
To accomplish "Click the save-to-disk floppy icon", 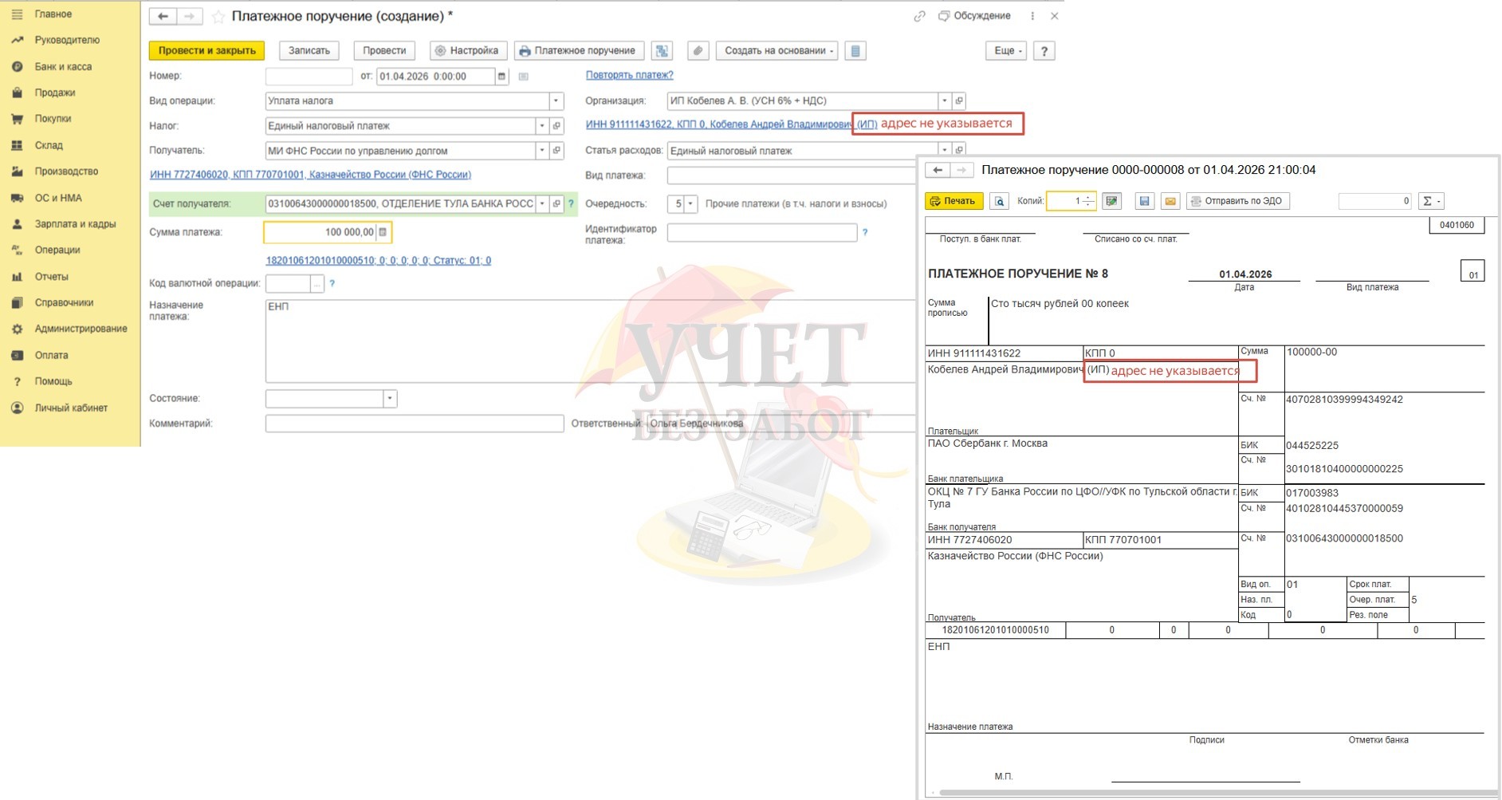I will 1144,201.
